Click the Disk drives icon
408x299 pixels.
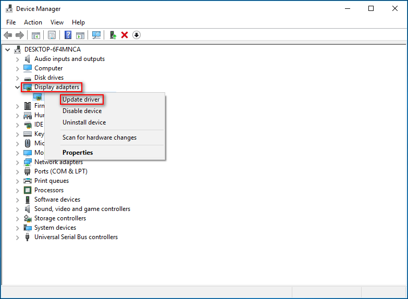pyautogui.click(x=28, y=78)
